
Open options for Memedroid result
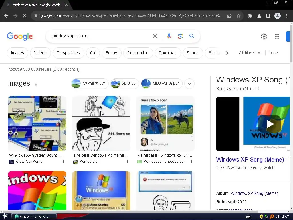coord(127,162)
